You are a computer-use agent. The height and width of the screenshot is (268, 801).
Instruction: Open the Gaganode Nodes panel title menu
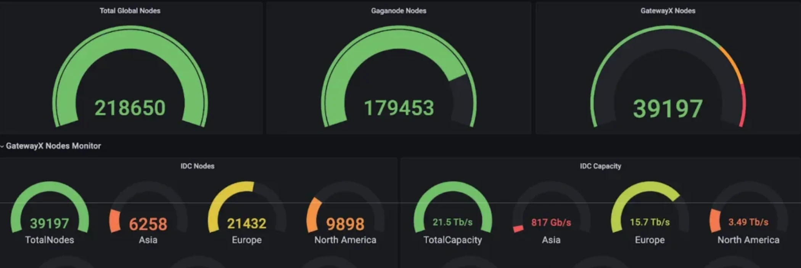399,11
